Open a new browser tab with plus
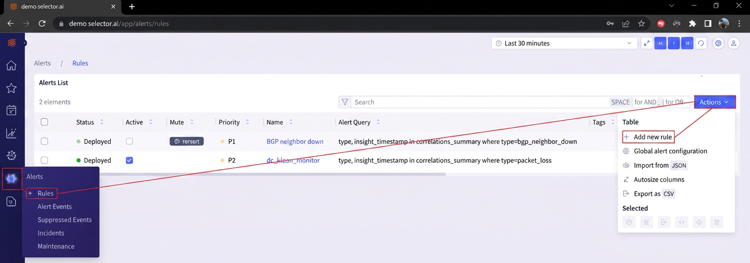 click(x=132, y=7)
